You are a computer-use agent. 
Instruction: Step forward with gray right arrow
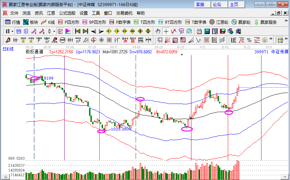101,32
